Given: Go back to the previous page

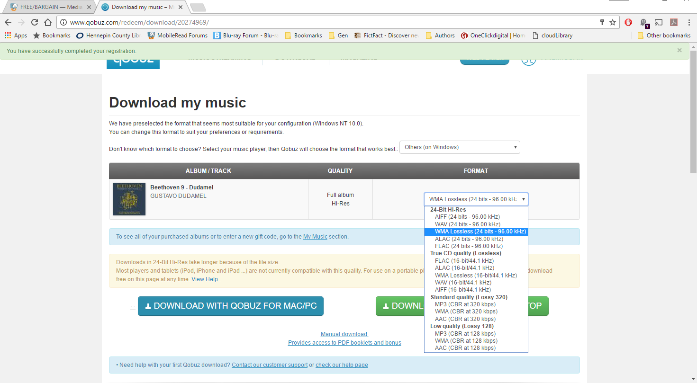Looking at the screenshot, I should pyautogui.click(x=8, y=22).
